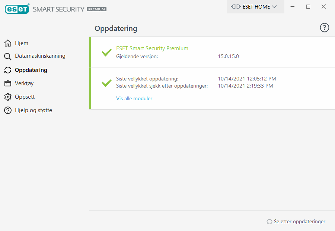
Task: Open the Hjem menu item
Action: 22,43
